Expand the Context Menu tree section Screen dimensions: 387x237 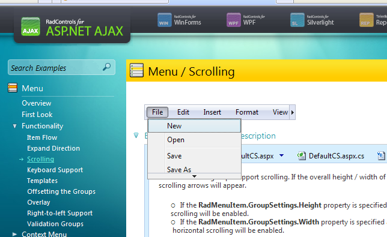click(15, 234)
